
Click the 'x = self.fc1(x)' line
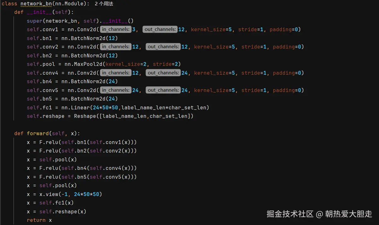50,203
